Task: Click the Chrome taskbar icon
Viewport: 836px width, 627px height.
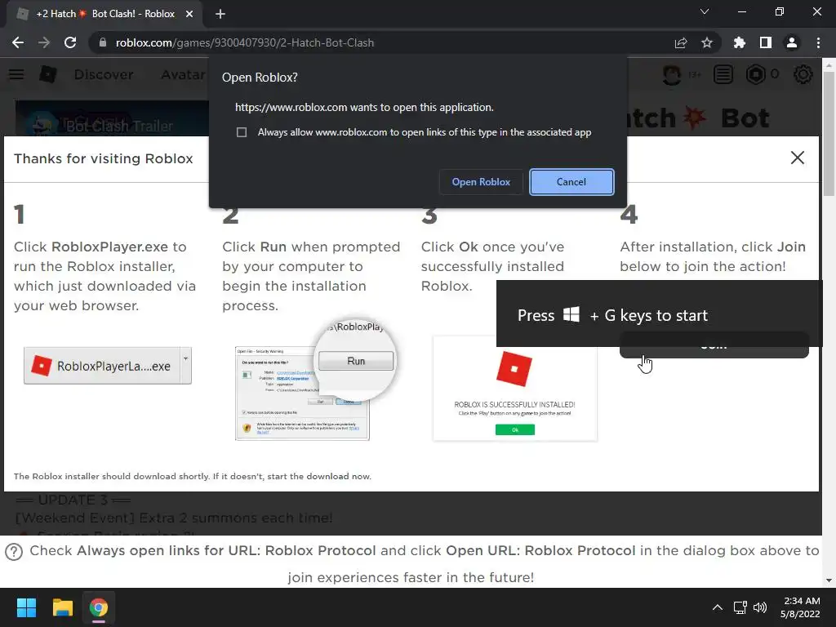Action: 99,607
